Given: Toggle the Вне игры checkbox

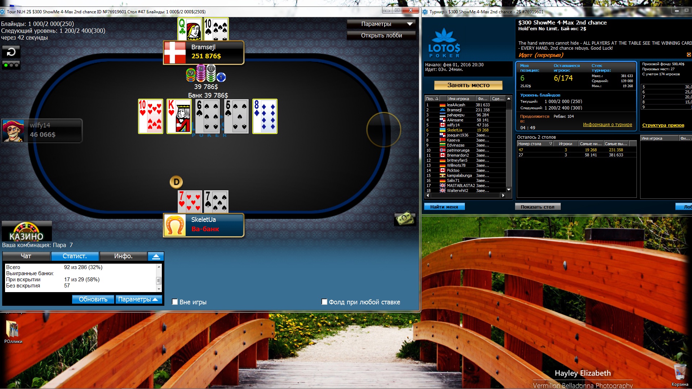Looking at the screenshot, I should (175, 302).
